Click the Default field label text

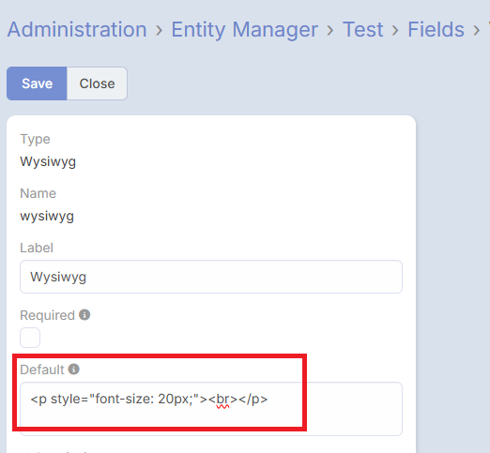coord(42,370)
